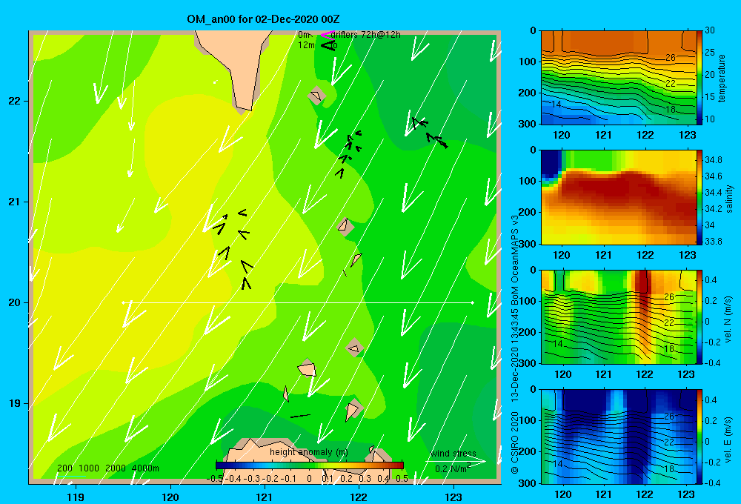Click latitude tick label 22 on the map
741x504 pixels.
15,102
